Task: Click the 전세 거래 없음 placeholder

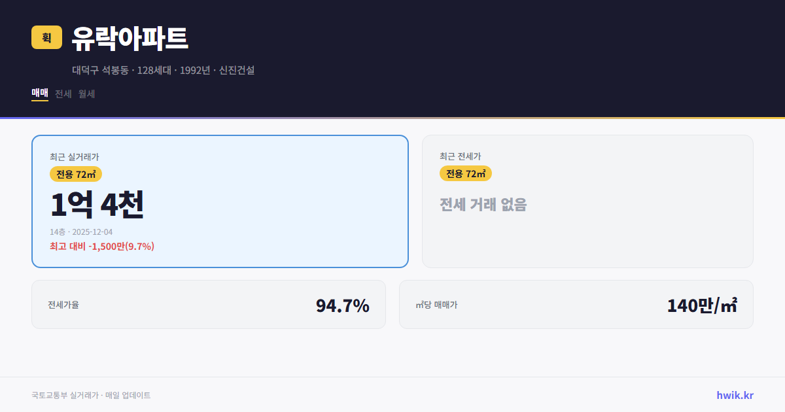Action: 484,206
